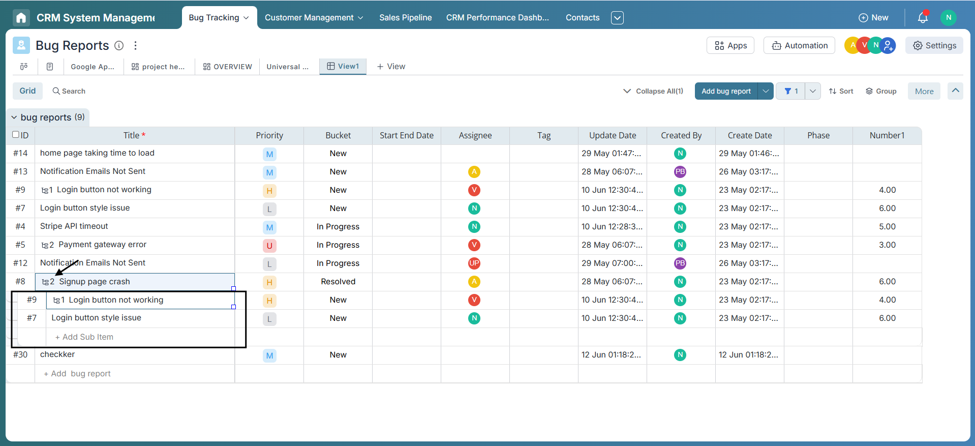Select the 'Resolved' bucket cell
The width and height of the screenshot is (975, 446).
click(338, 282)
